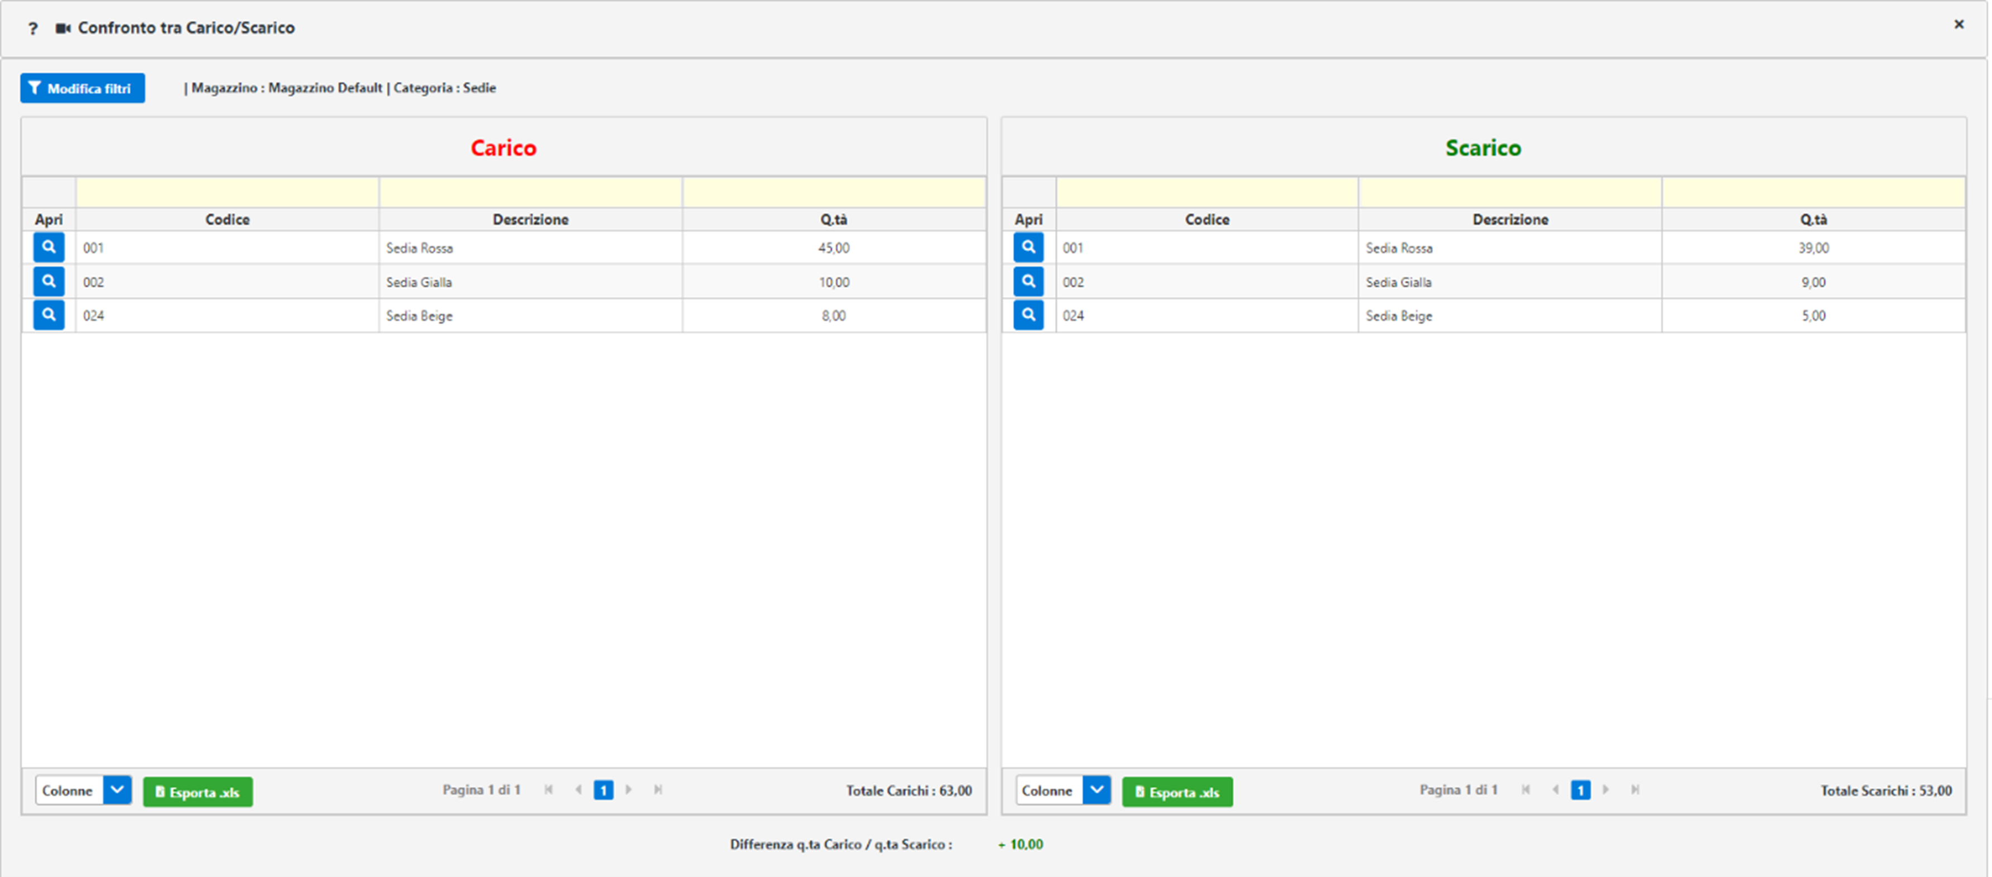Select Sedia Rossa cell in Scarico table
1992x877 pixels.
point(1510,248)
